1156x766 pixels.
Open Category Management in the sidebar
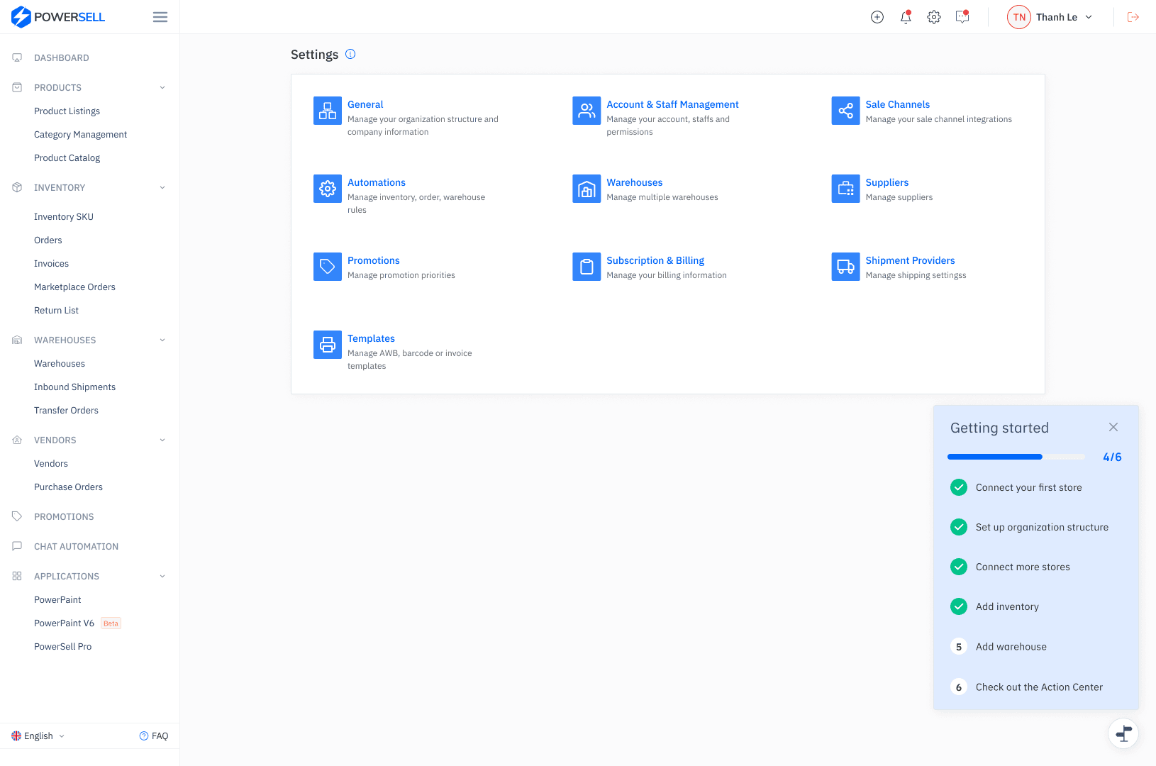pyautogui.click(x=80, y=134)
